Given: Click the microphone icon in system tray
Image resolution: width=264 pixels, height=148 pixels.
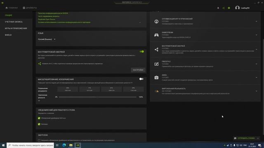Looking at the screenshot, I should tap(234, 145).
